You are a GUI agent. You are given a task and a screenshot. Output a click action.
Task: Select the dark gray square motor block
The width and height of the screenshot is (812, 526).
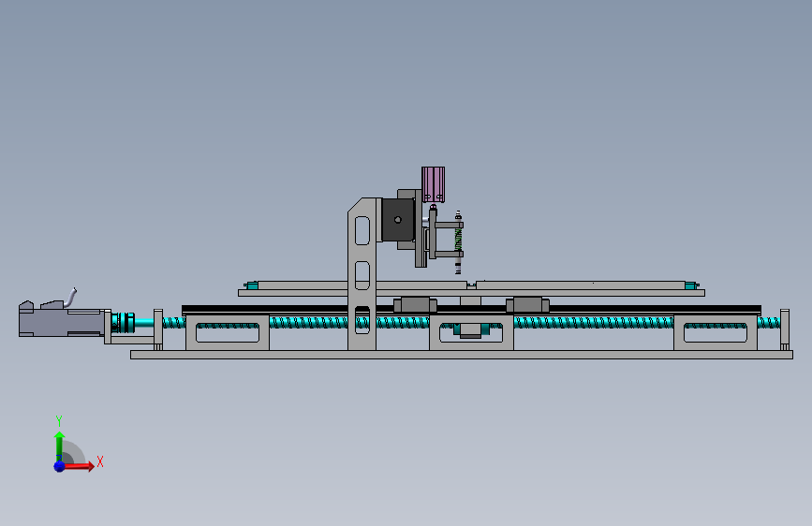(398, 220)
